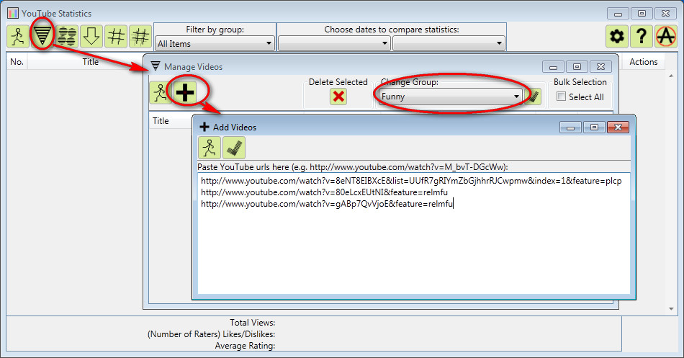Open the second compare dates dropdown

449,43
